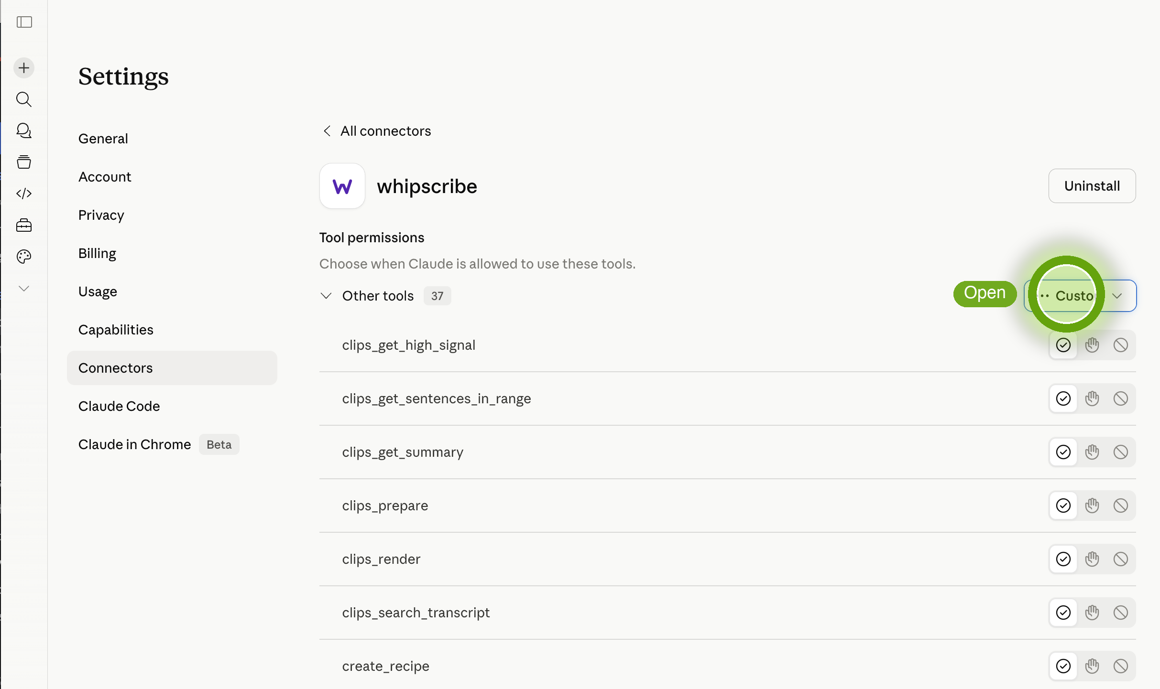Click the whipscribe logo icon
Screen dimensions: 1160x689
pos(342,186)
